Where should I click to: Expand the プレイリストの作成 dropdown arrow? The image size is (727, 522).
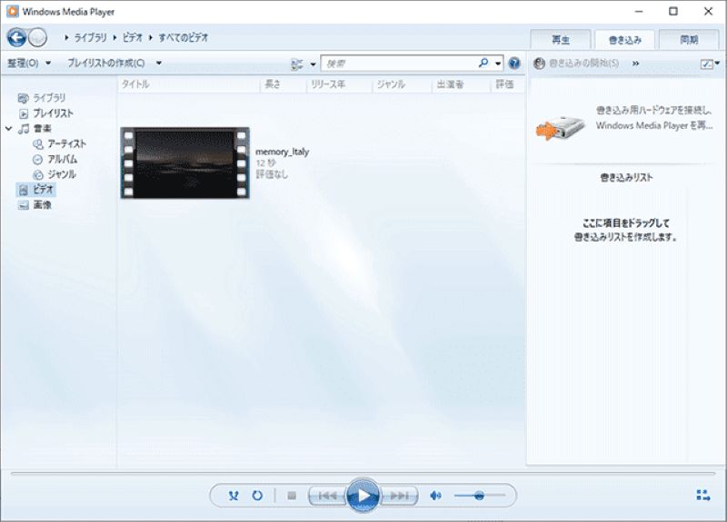click(x=159, y=64)
